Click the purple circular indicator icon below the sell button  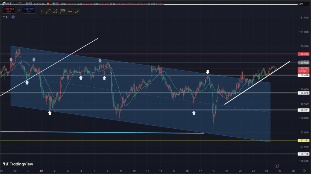pyautogui.click(x=13, y=17)
